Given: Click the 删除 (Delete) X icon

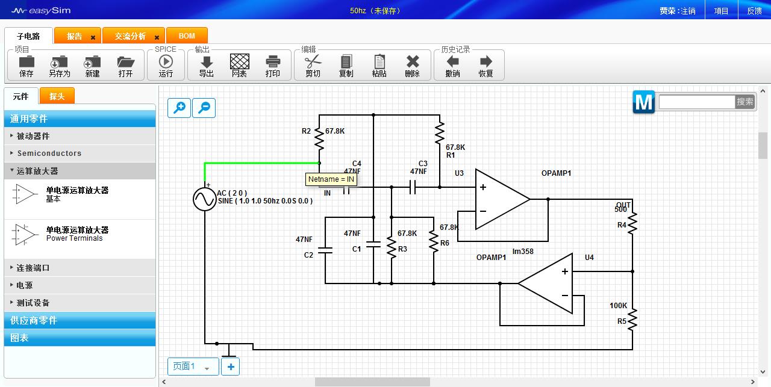Looking at the screenshot, I should pyautogui.click(x=413, y=61).
